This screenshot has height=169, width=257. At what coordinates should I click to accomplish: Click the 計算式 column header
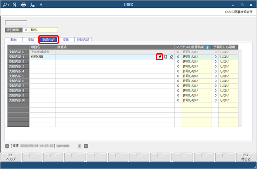coord(115,47)
